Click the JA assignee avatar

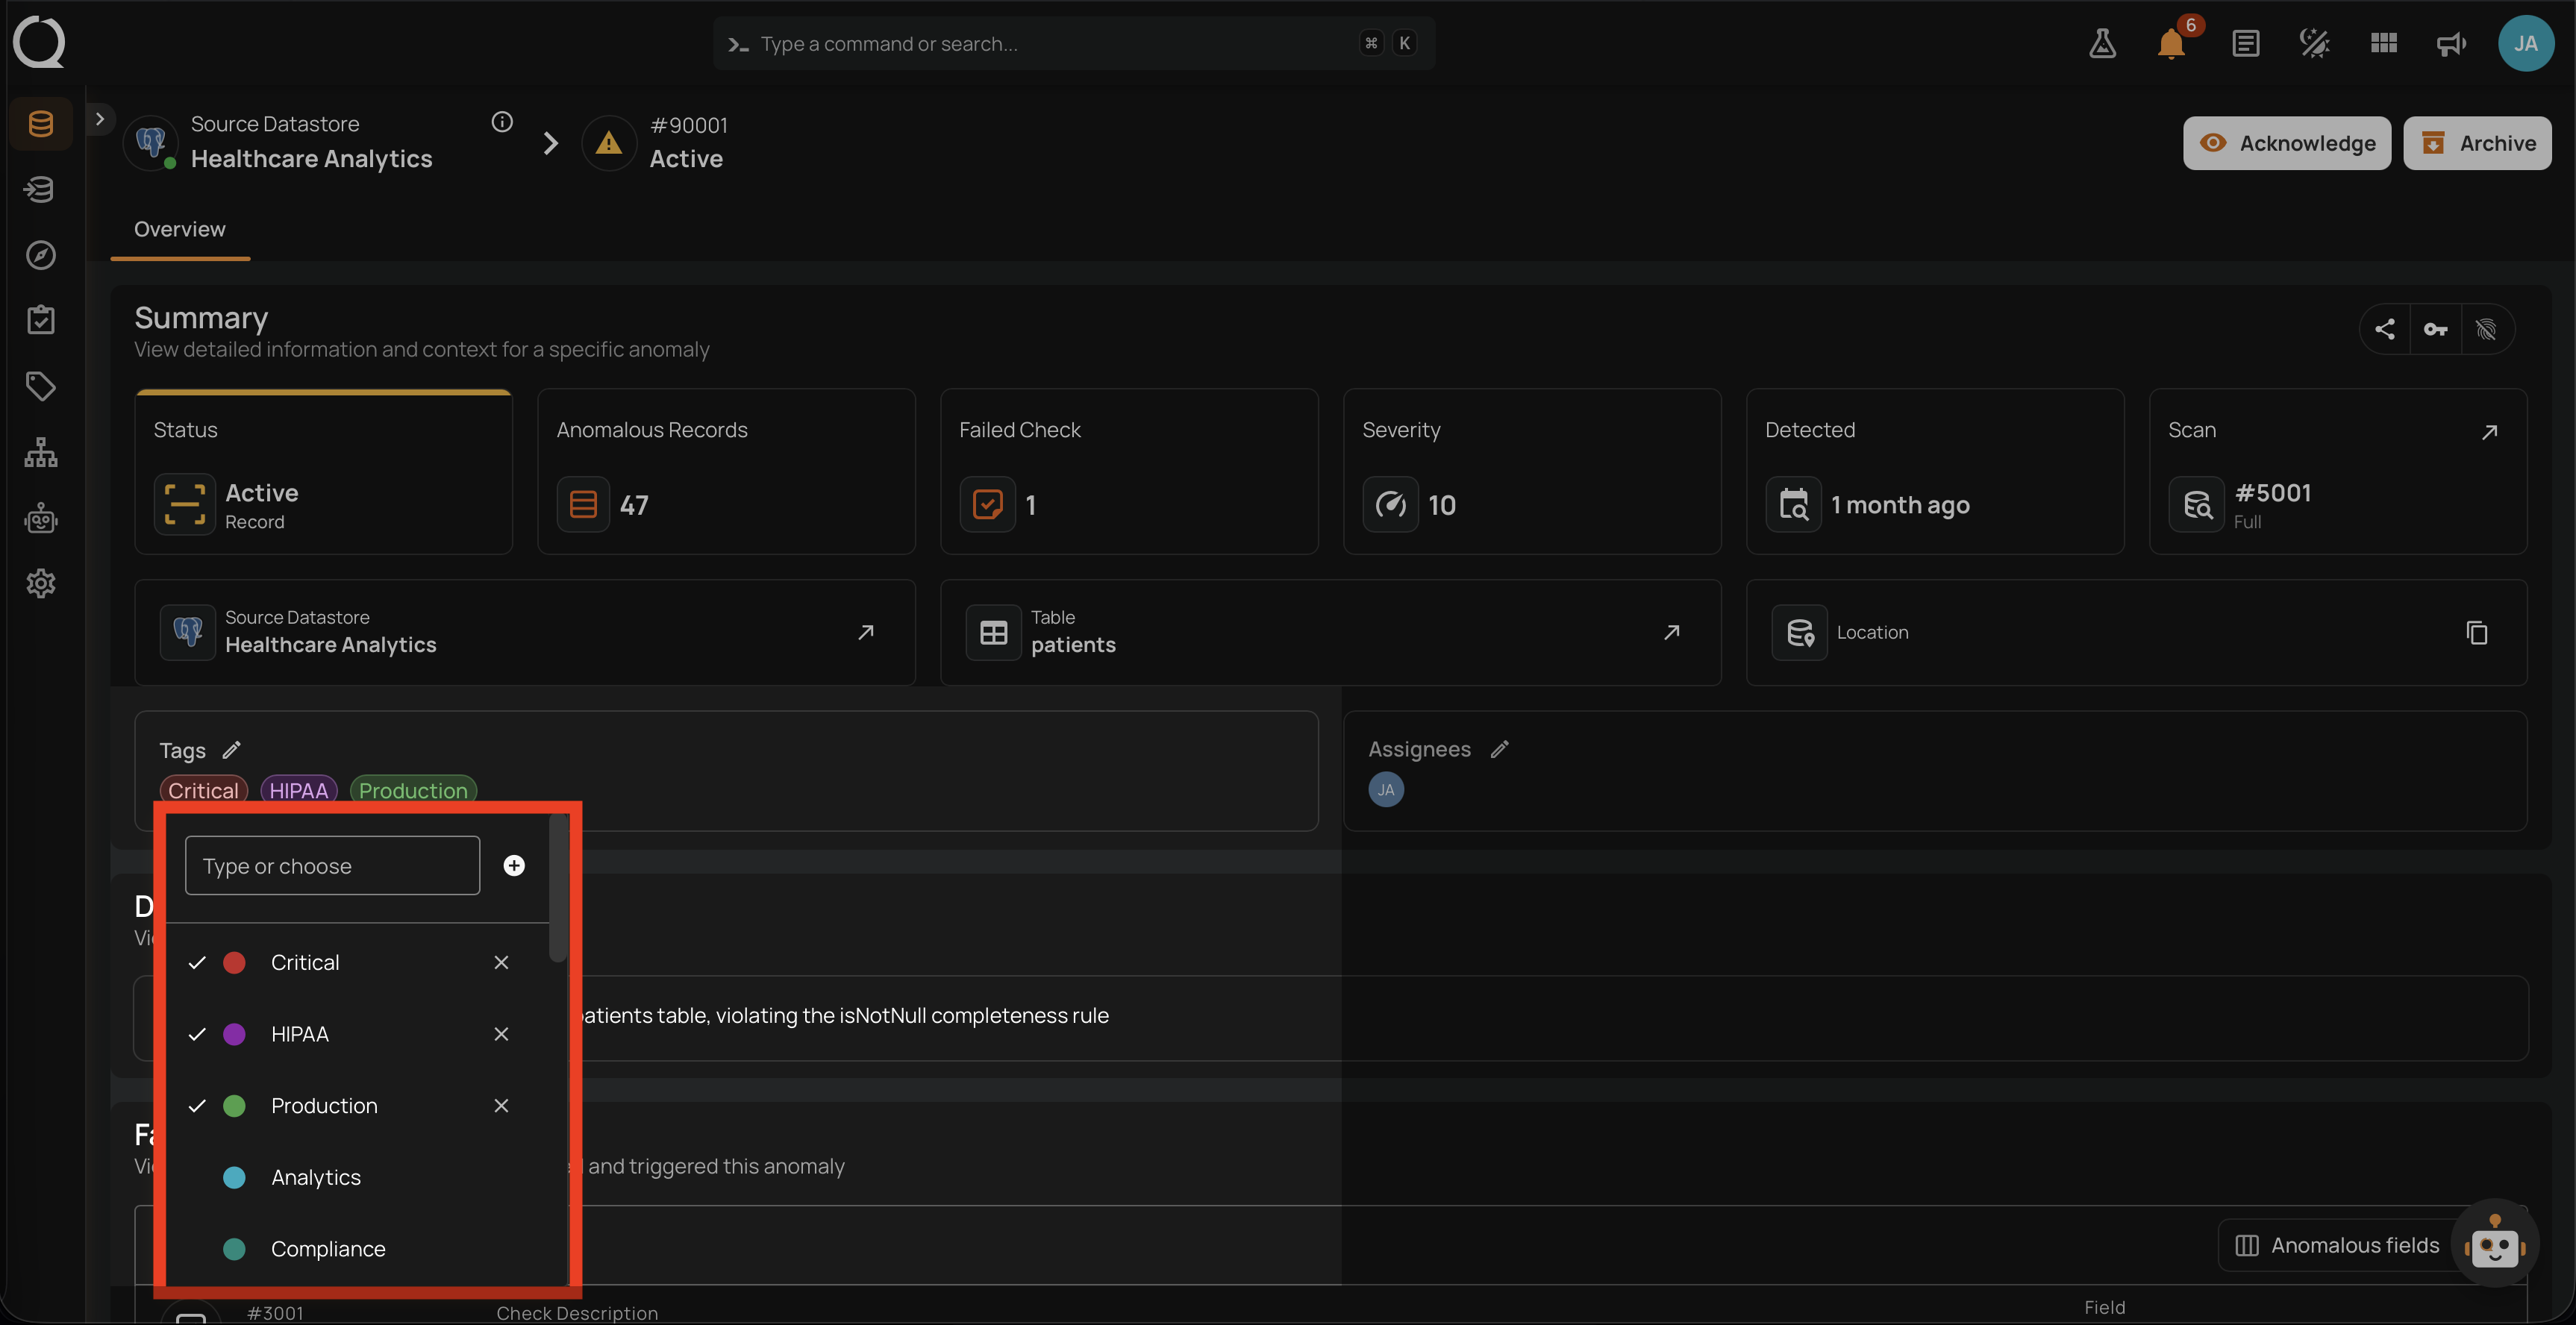click(x=1386, y=790)
